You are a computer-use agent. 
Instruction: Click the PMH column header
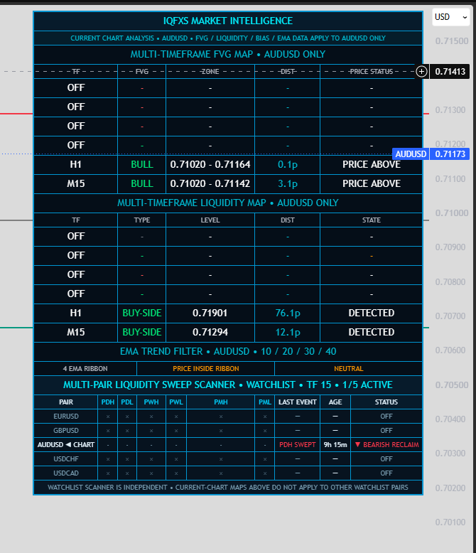pos(221,402)
